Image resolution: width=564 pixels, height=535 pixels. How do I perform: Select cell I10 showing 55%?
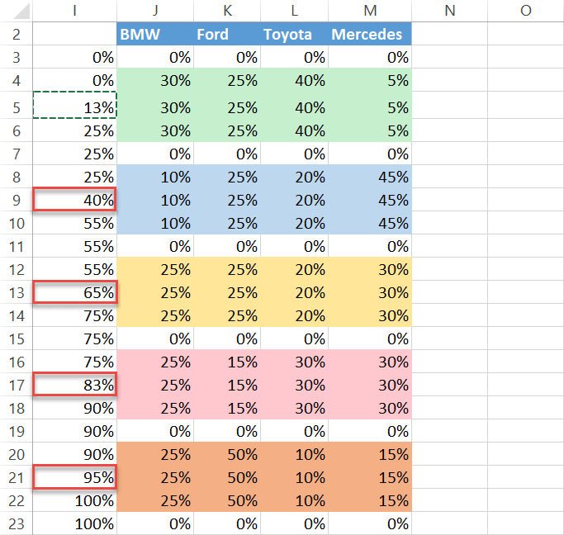click(x=74, y=223)
